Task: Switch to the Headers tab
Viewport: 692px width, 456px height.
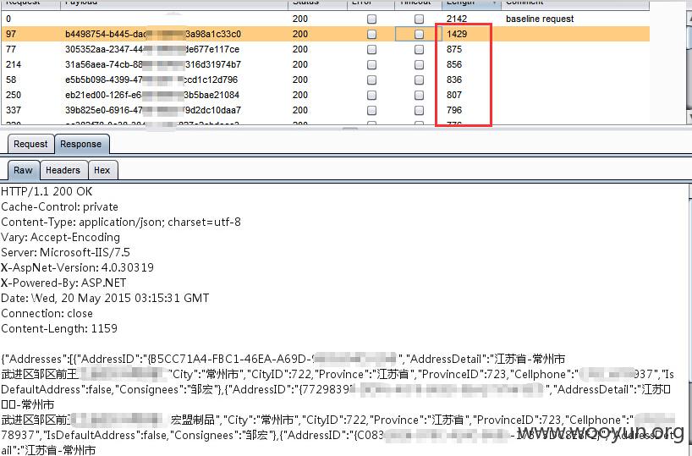Action: click(x=63, y=170)
